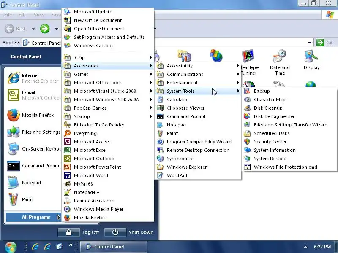Screen dimensions: 338x253
Task: Expand the 7-Zip submenu
Action: [108, 57]
